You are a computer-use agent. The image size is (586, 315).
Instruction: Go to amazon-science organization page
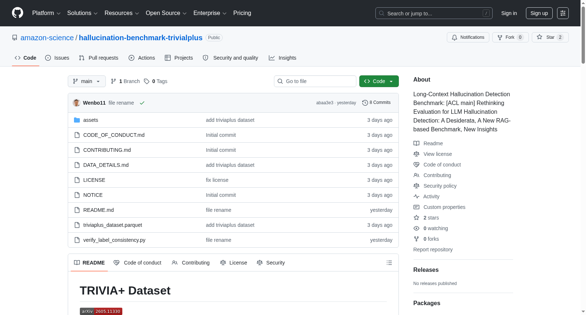click(47, 38)
